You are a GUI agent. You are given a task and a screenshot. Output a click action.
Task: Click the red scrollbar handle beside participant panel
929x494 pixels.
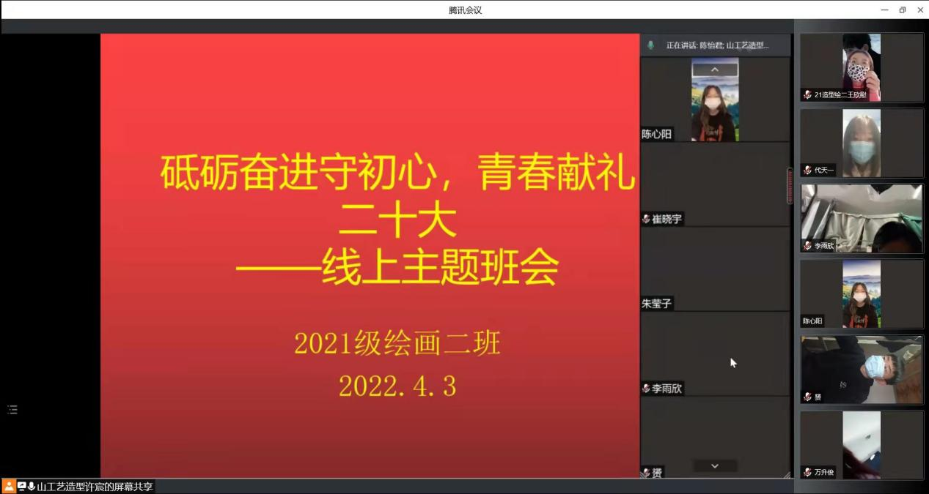pos(790,186)
